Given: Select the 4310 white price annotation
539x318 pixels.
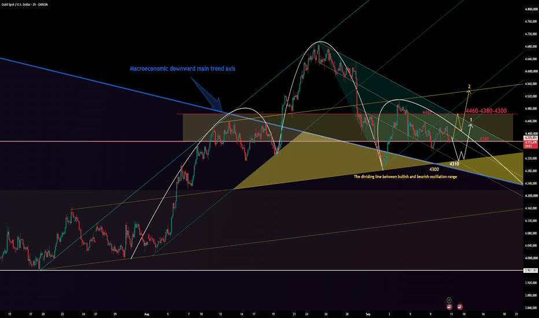Looking at the screenshot, I should (454, 164).
